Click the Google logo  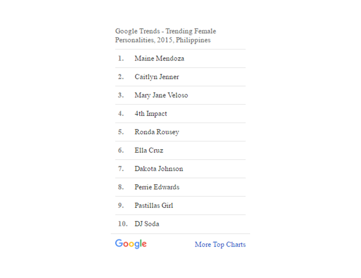[130, 244]
